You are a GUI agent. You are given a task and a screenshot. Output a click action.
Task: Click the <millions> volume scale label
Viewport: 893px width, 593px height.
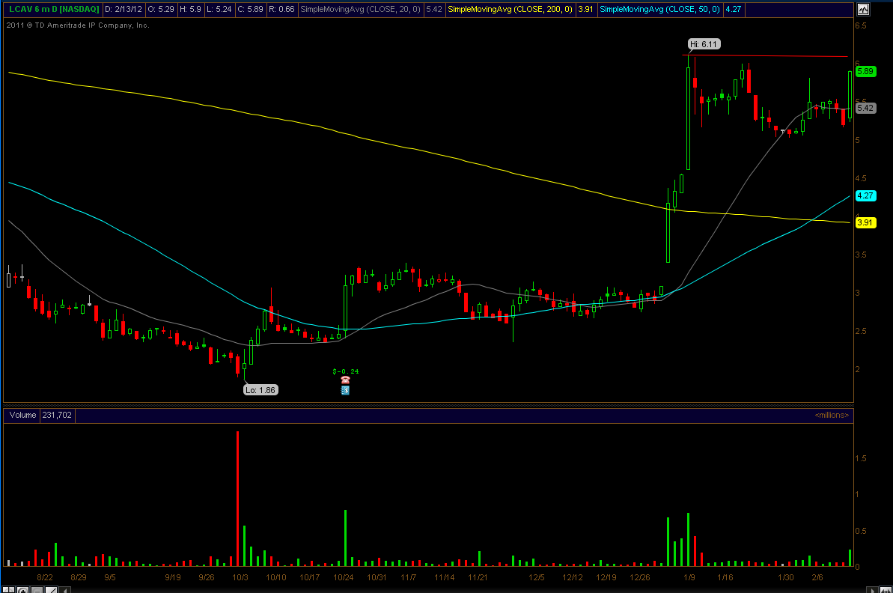(x=832, y=416)
